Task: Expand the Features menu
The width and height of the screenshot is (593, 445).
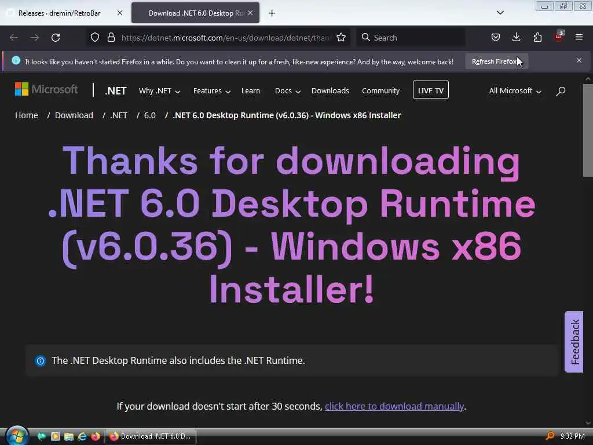Action: [212, 91]
